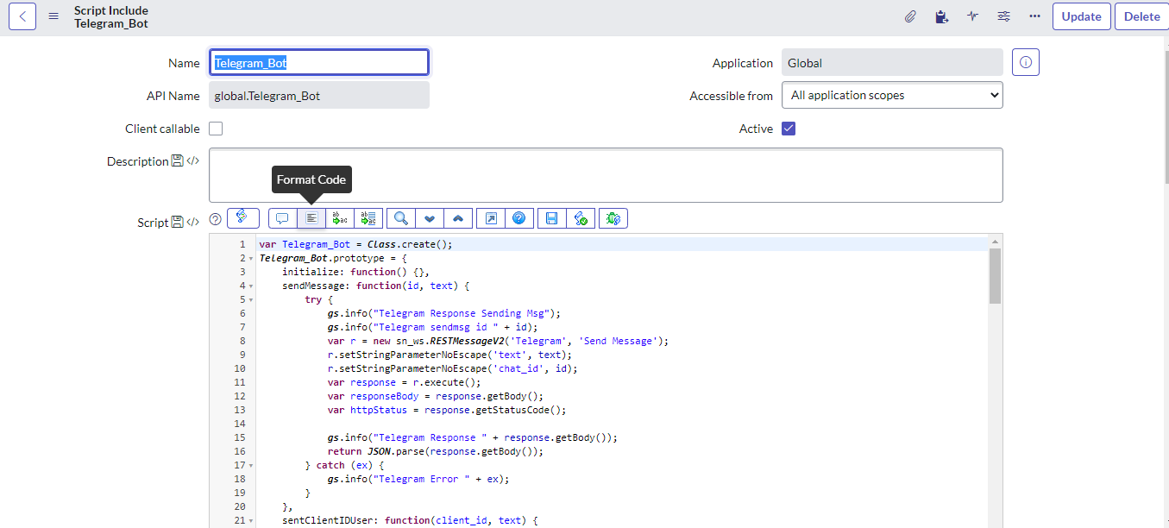The width and height of the screenshot is (1169, 528).
Task: Click inside the Description text area
Action: 606,175
